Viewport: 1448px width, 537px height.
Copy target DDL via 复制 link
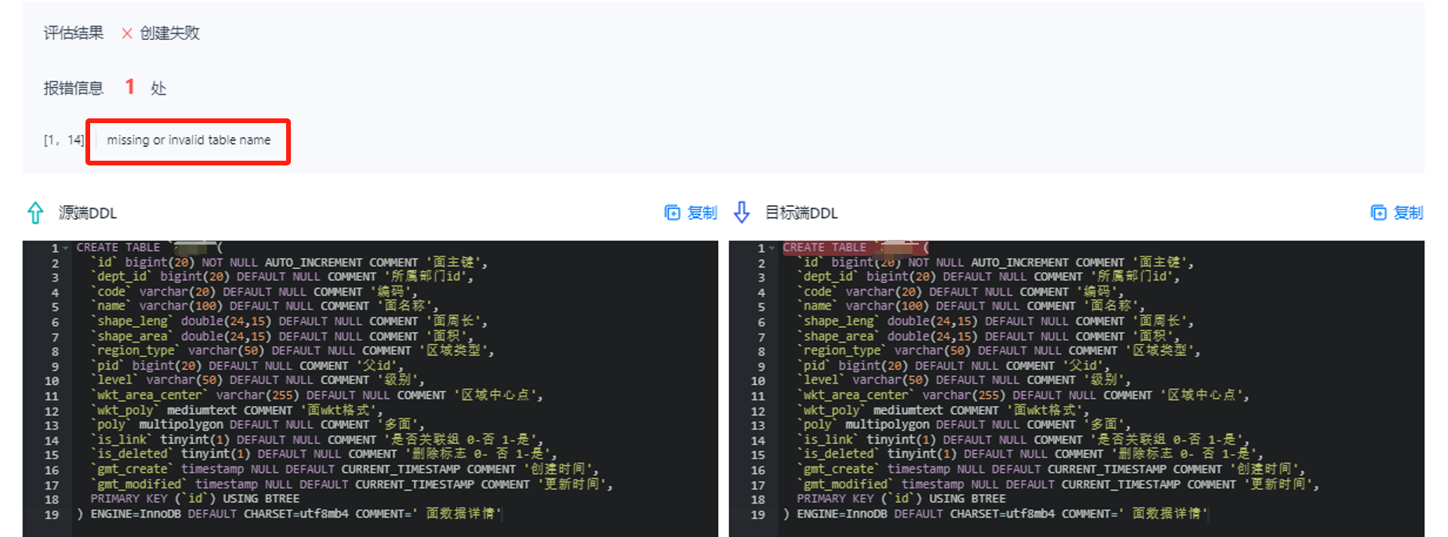point(1408,212)
